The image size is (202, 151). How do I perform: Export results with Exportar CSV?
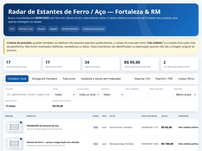tap(142, 79)
